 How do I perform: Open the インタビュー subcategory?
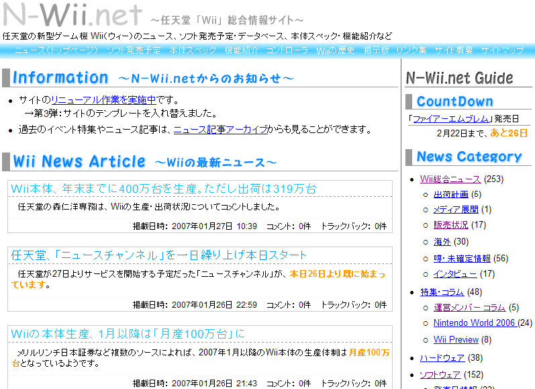click(455, 274)
